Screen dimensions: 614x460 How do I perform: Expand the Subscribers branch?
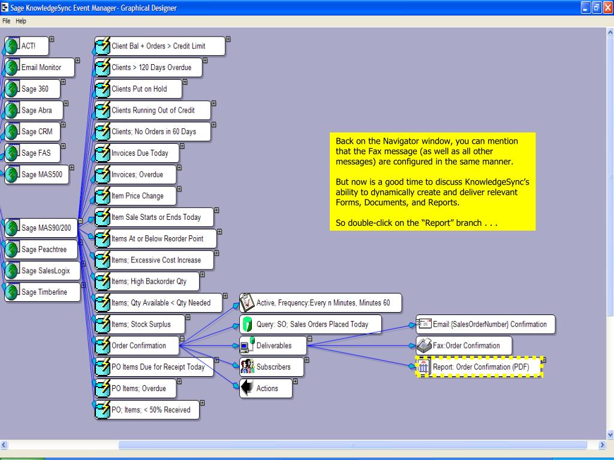click(306, 360)
